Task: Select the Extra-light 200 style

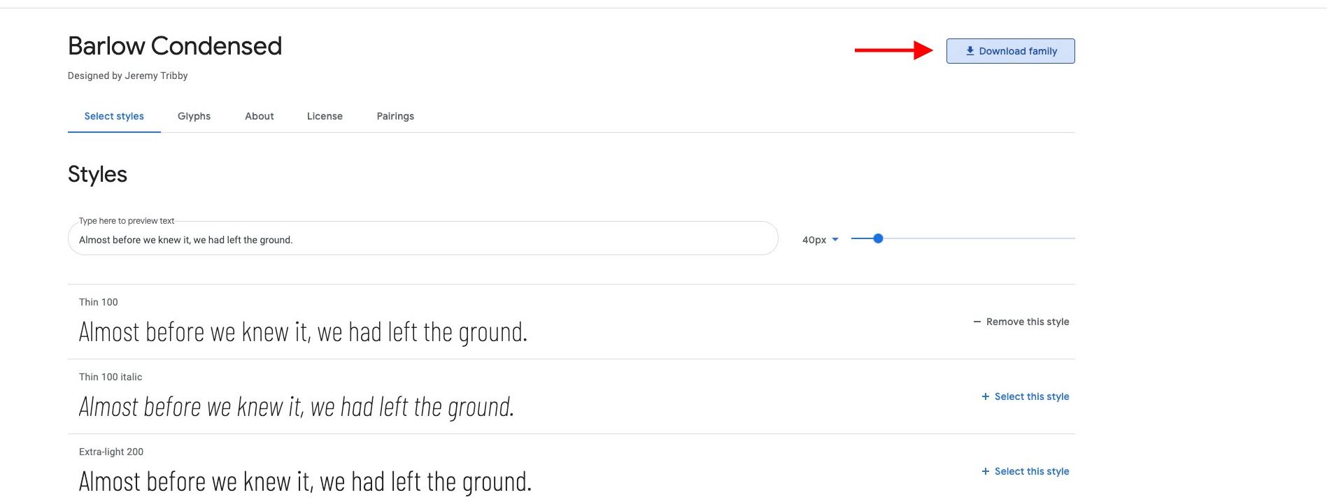Action: [x=1026, y=471]
